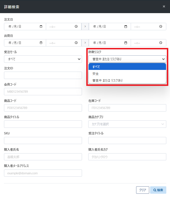Open calendar picker for 出荷日 start date

(x=41, y=43)
